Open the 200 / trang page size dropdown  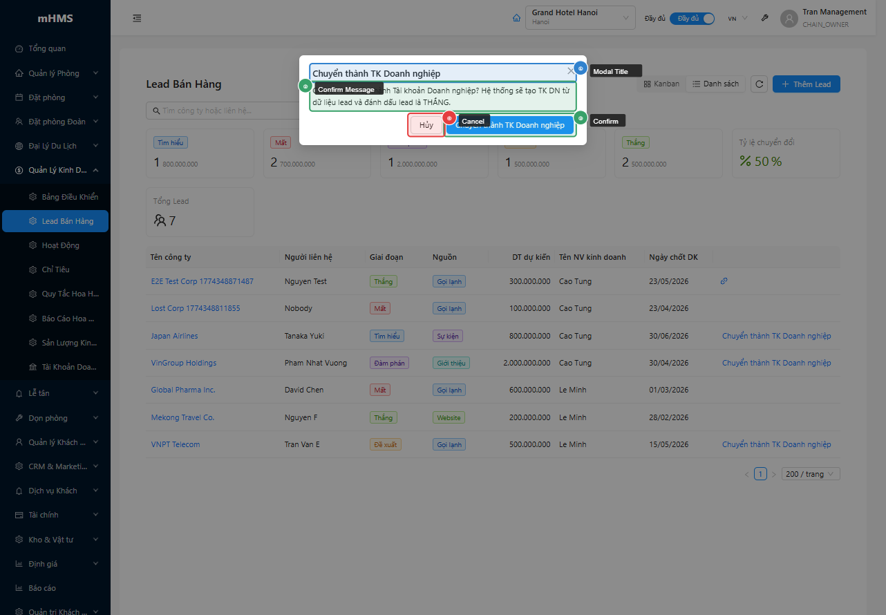[810, 474]
